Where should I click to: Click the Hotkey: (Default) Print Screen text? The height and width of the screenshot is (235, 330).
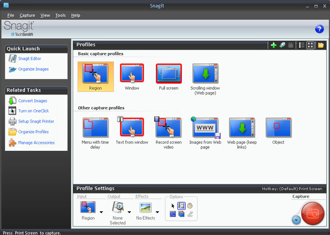click(x=292, y=189)
